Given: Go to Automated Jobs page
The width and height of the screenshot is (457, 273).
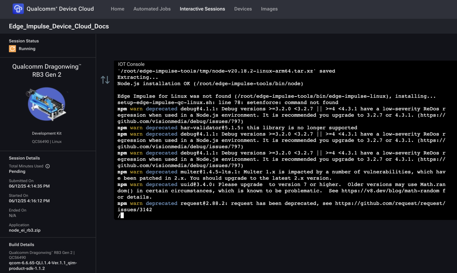Looking at the screenshot, I should tap(152, 9).
